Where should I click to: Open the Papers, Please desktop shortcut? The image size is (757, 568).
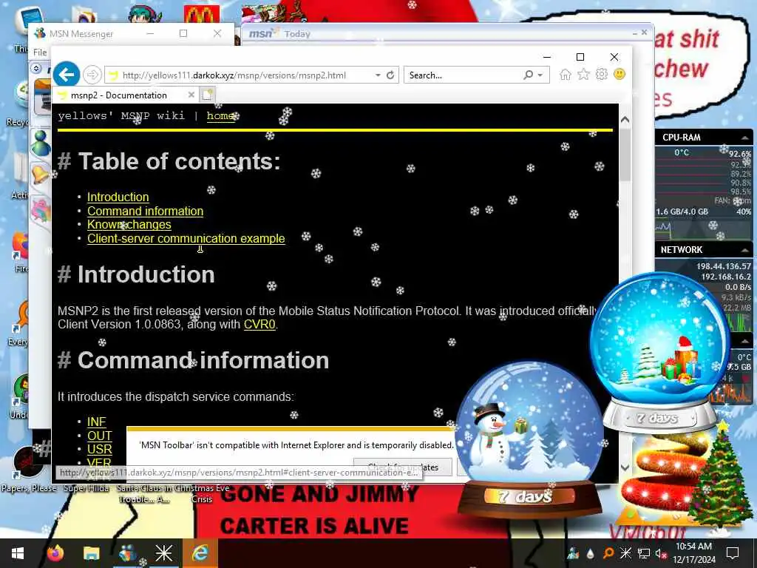point(29,467)
